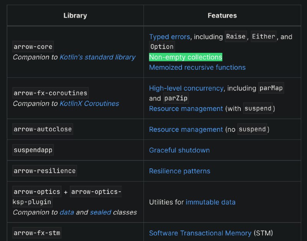The width and height of the screenshot is (307, 241).
Task: Click the arrow-fx-stm code label
Action: 37,233
